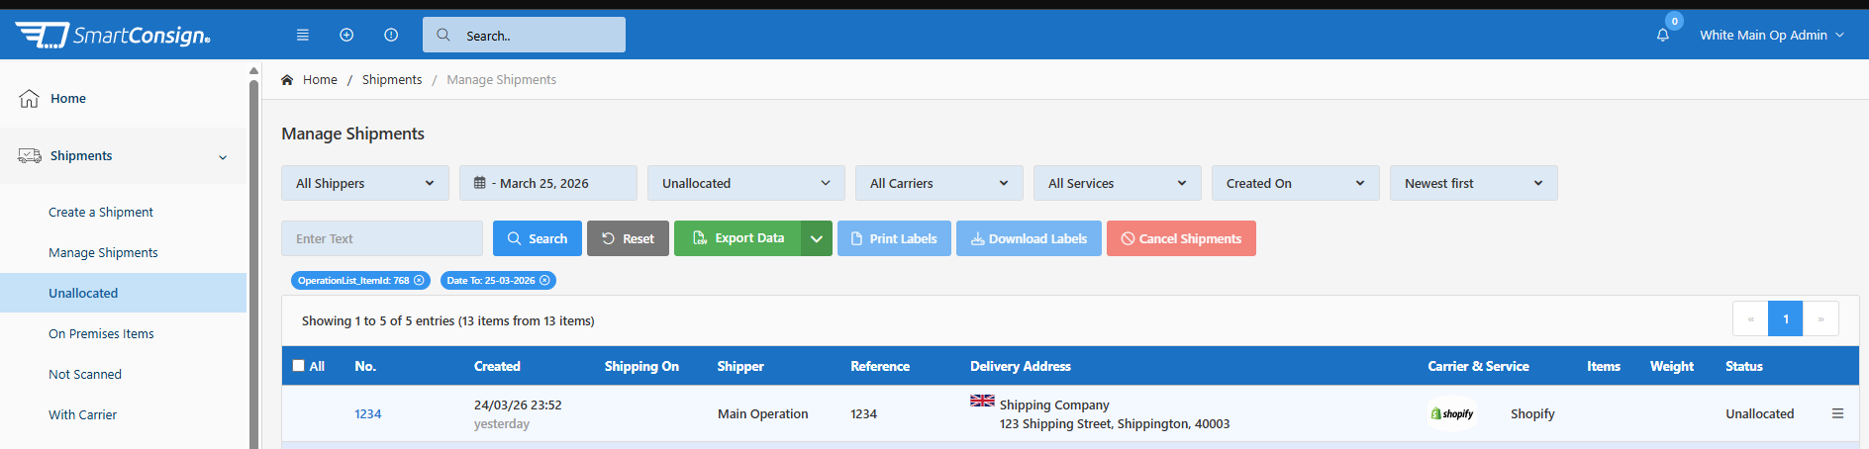Open Not Scanned in sidebar
The height and width of the screenshot is (449, 1869).
coord(85,374)
